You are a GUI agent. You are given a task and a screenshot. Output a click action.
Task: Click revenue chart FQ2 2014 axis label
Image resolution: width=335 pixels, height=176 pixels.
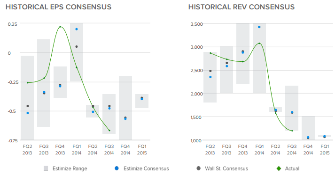pyautogui.click(x=275, y=150)
